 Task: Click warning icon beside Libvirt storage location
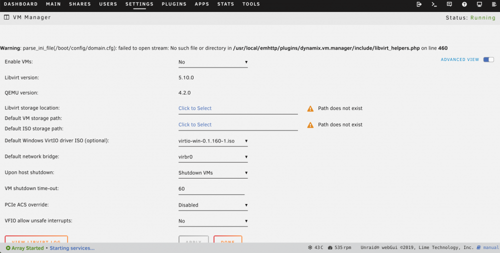310,109
